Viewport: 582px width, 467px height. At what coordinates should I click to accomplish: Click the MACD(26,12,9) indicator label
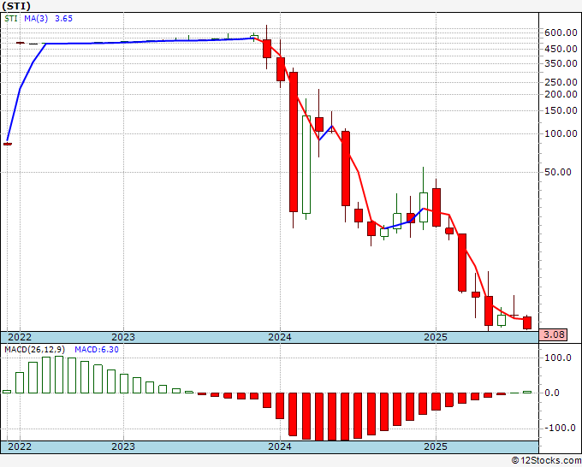click(x=34, y=350)
